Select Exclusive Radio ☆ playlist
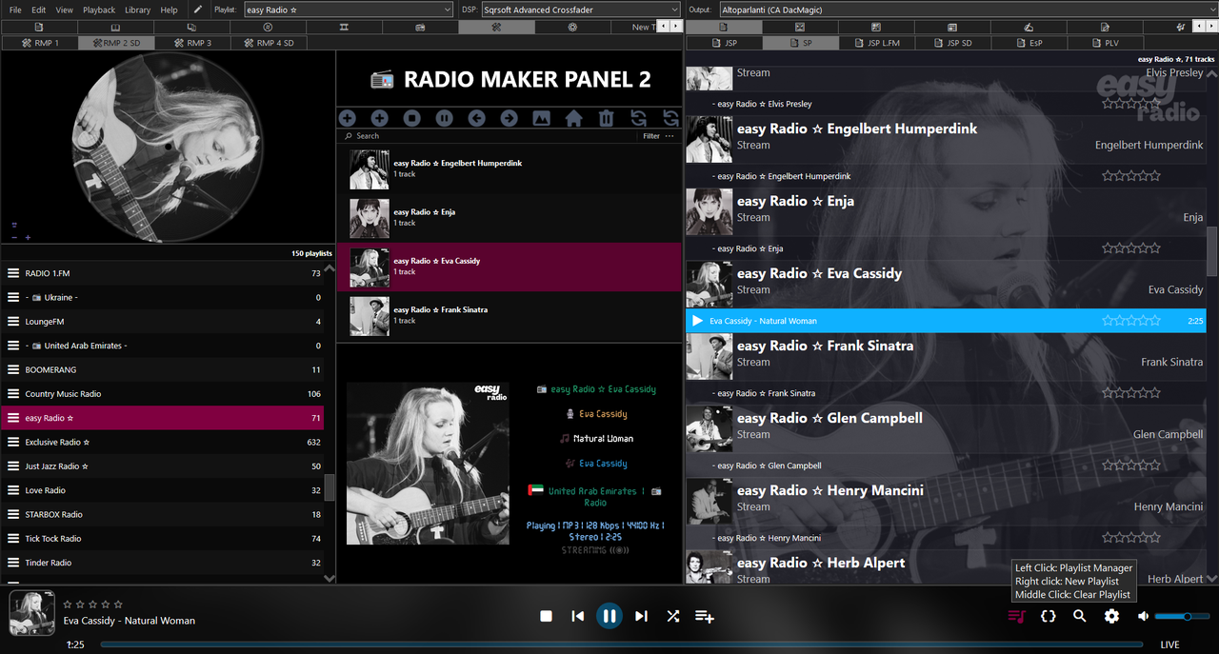1219x654 pixels. coord(162,442)
